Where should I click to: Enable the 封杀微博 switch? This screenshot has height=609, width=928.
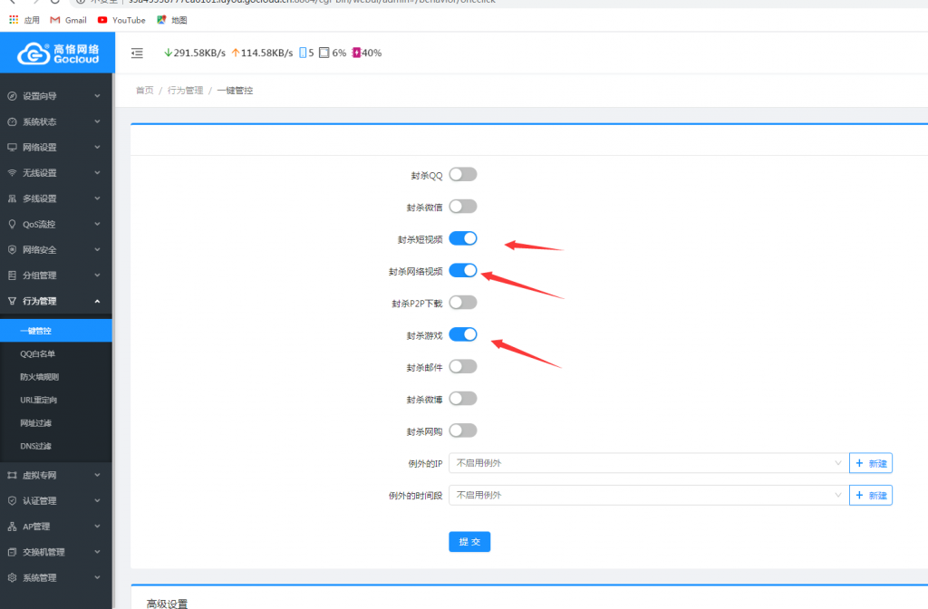463,399
